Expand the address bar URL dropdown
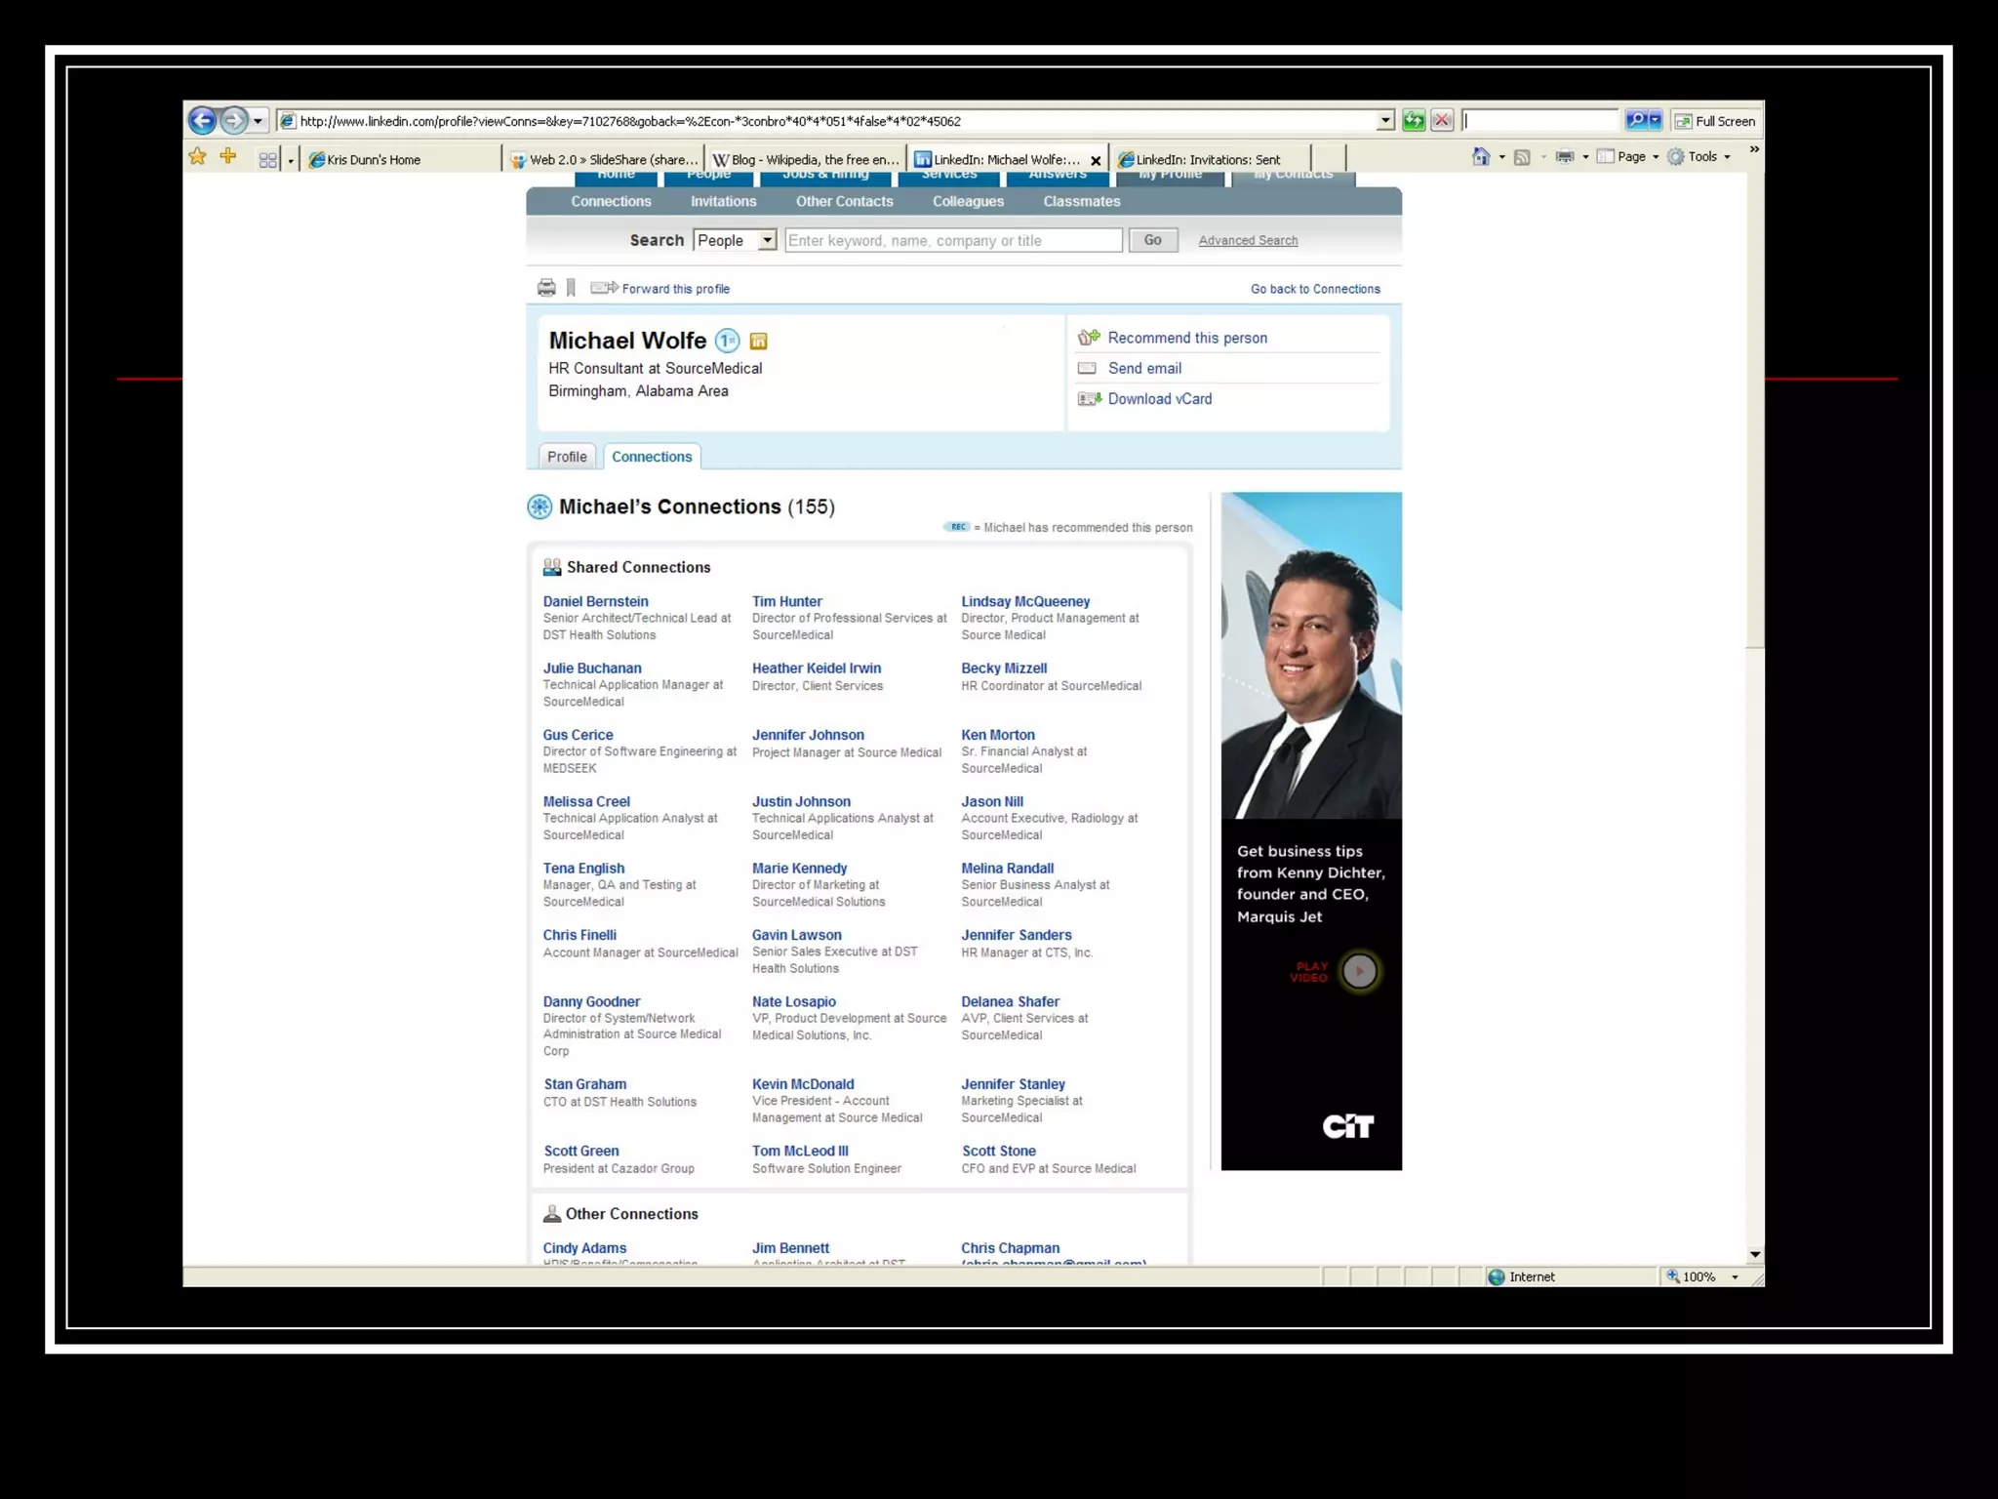This screenshot has width=1998, height=1499. point(1385,121)
